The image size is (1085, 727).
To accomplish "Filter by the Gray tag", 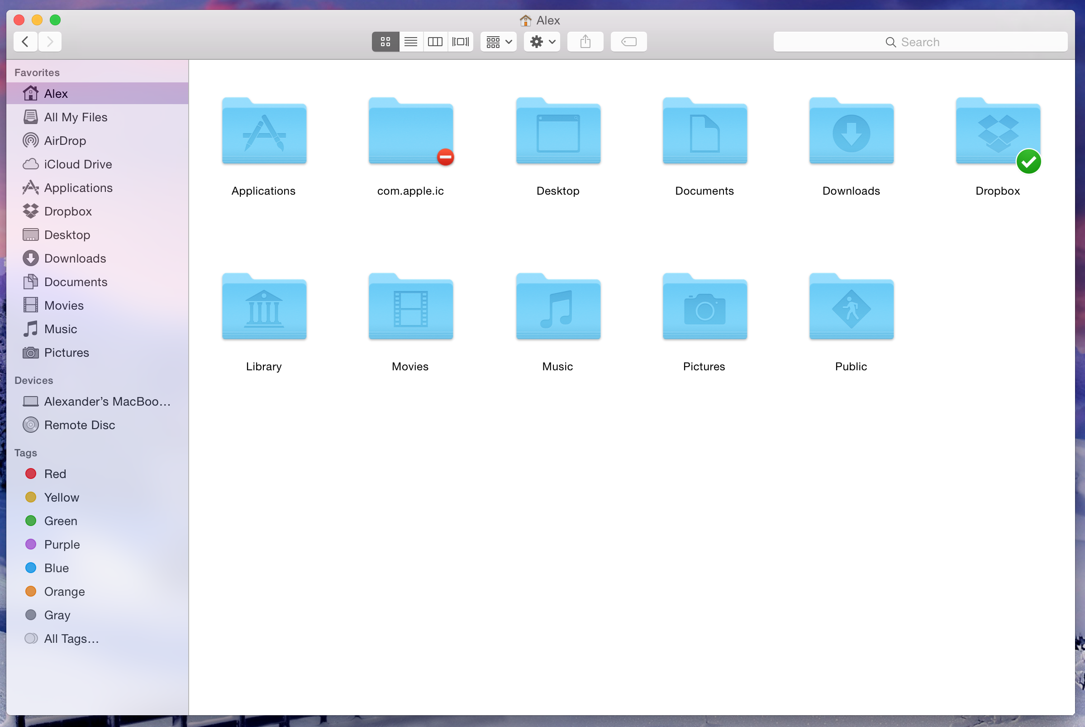I will (97, 615).
